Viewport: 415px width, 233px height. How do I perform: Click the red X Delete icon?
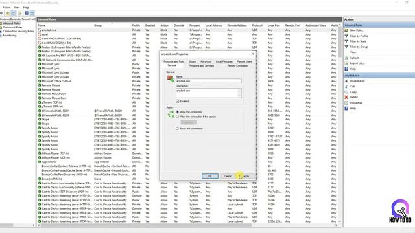click(346, 97)
